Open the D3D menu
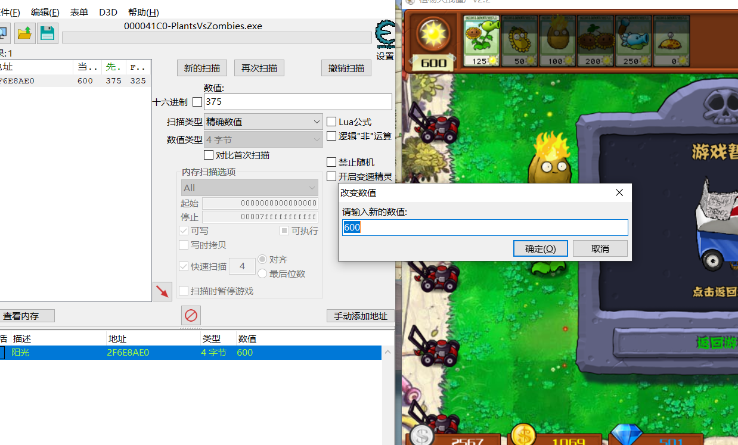 (108, 12)
